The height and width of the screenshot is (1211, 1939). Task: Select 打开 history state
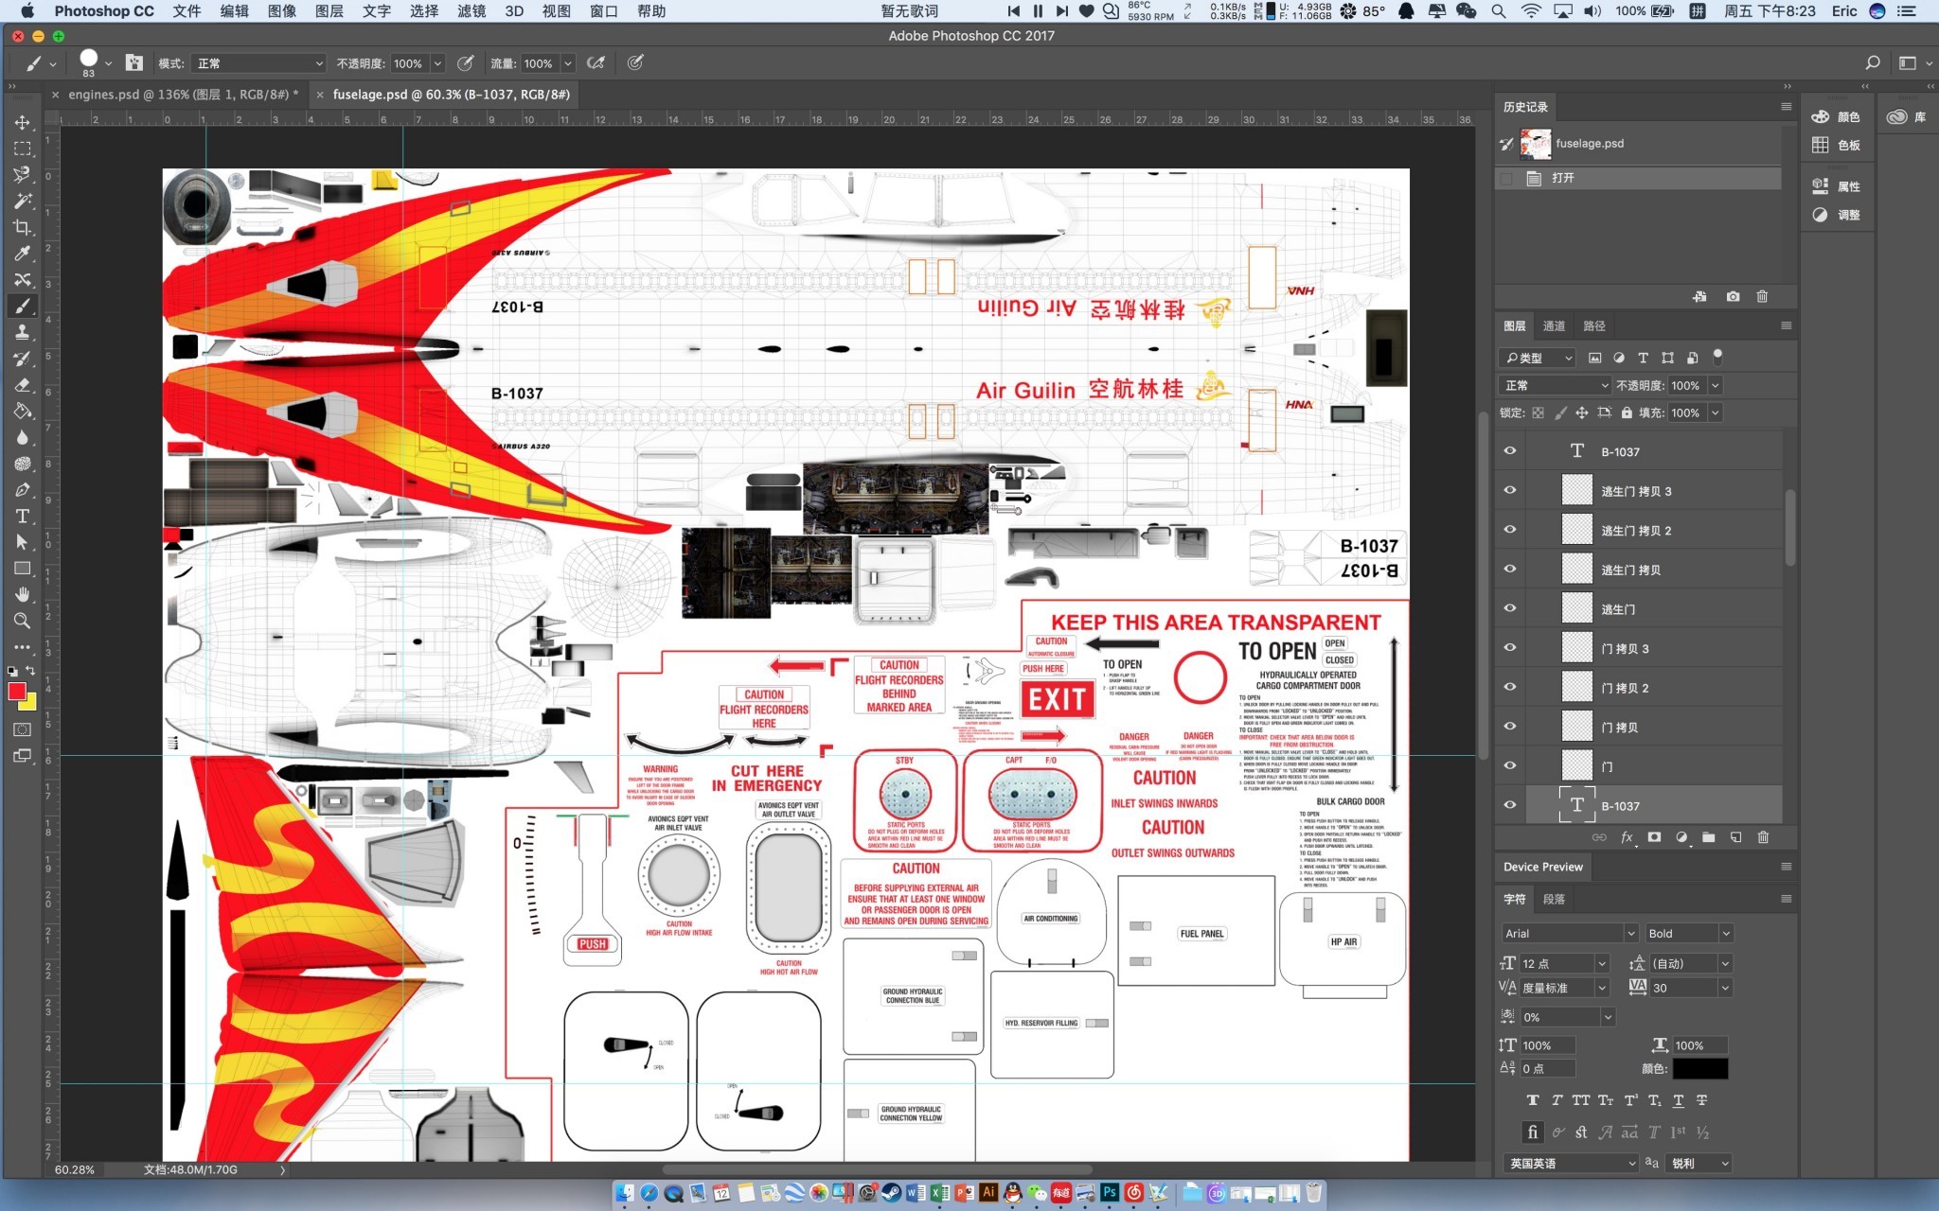pos(1638,178)
